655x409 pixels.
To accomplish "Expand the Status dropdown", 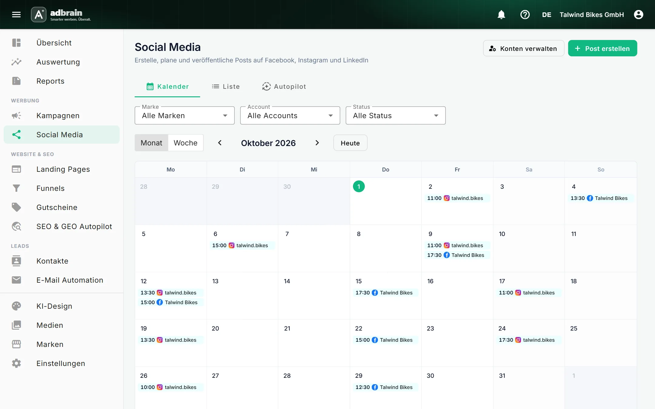I will click(x=395, y=115).
